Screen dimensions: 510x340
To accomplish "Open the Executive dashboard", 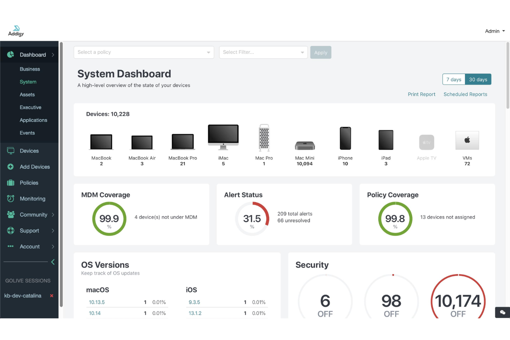I will [30, 107].
